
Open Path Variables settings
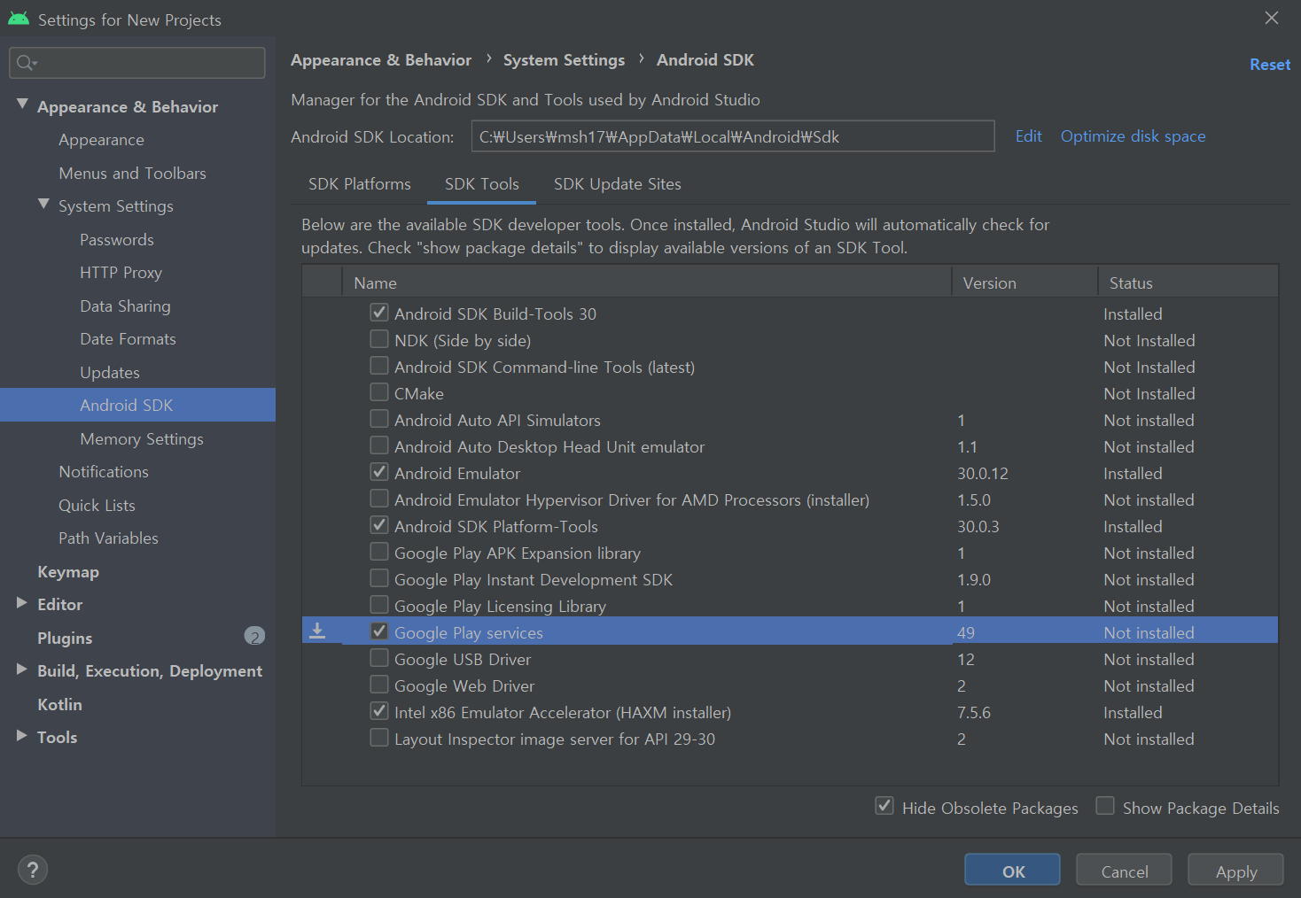[x=108, y=538]
